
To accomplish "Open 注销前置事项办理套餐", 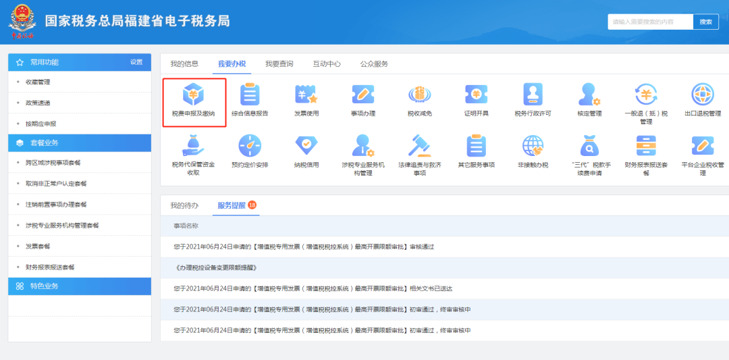I will click(56, 204).
